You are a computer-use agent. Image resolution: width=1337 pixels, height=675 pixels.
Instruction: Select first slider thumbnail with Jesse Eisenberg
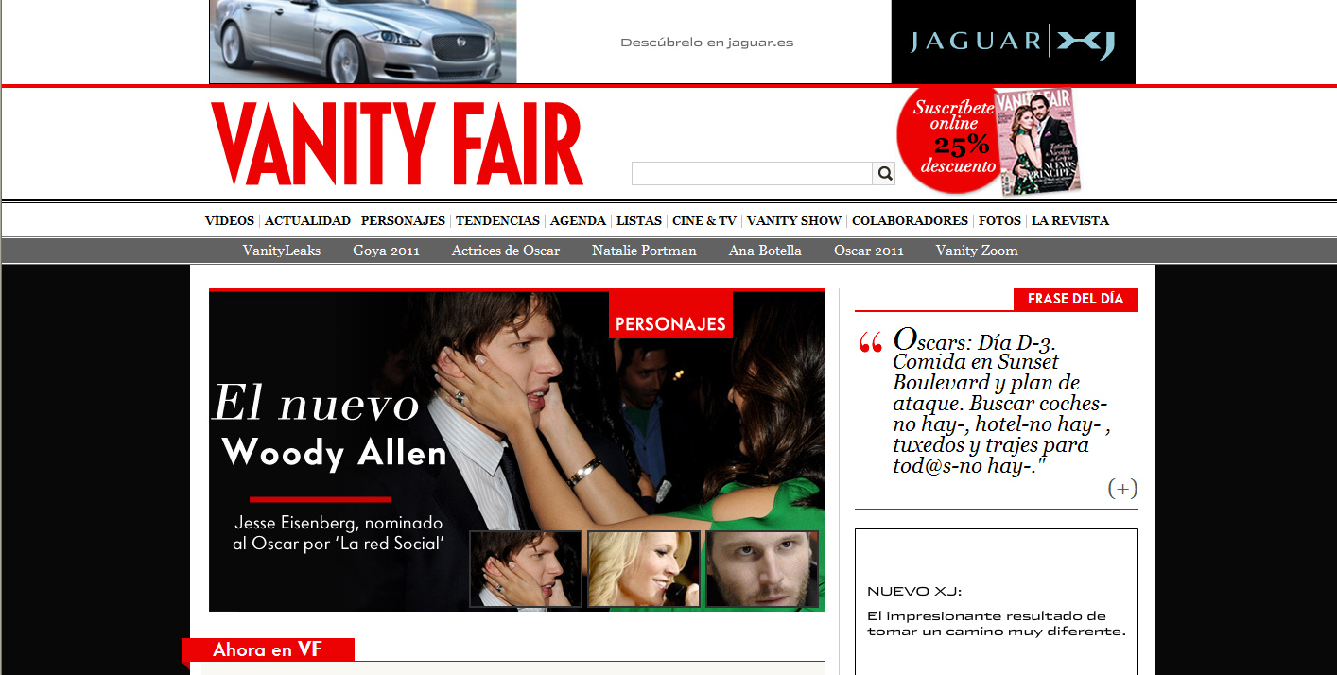click(526, 568)
